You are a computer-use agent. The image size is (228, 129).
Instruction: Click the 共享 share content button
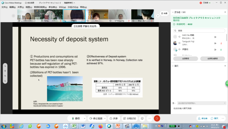click(114, 118)
